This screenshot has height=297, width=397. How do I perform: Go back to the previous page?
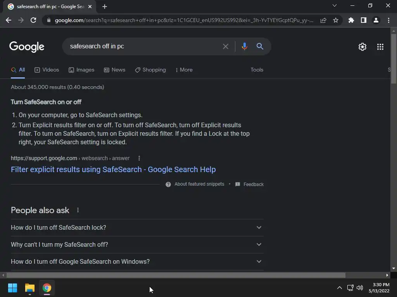coord(9,20)
